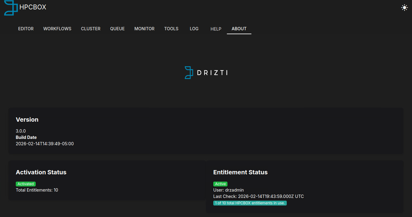Image resolution: width=412 pixels, height=217 pixels.
Task: Click the Build Date label
Action: coord(26,137)
